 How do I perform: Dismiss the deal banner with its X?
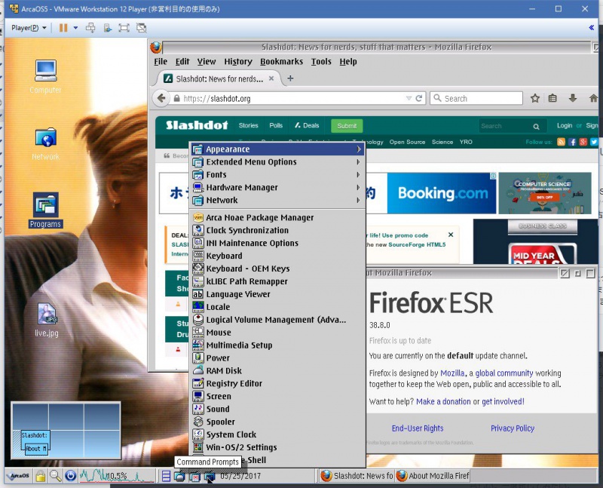451,235
